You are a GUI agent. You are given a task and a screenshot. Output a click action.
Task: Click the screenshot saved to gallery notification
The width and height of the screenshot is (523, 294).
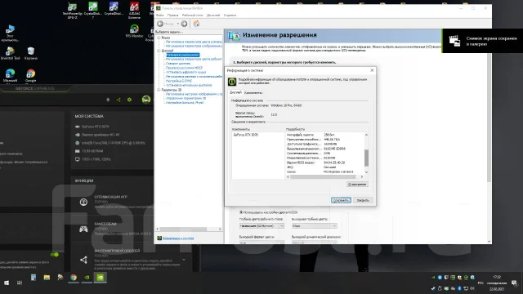coord(483,41)
